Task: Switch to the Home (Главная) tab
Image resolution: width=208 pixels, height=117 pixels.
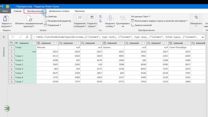Action: [x=18, y=11]
